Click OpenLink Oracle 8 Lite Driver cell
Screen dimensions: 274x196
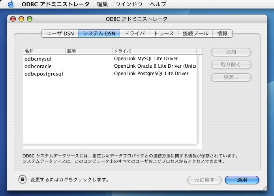pos(155,66)
